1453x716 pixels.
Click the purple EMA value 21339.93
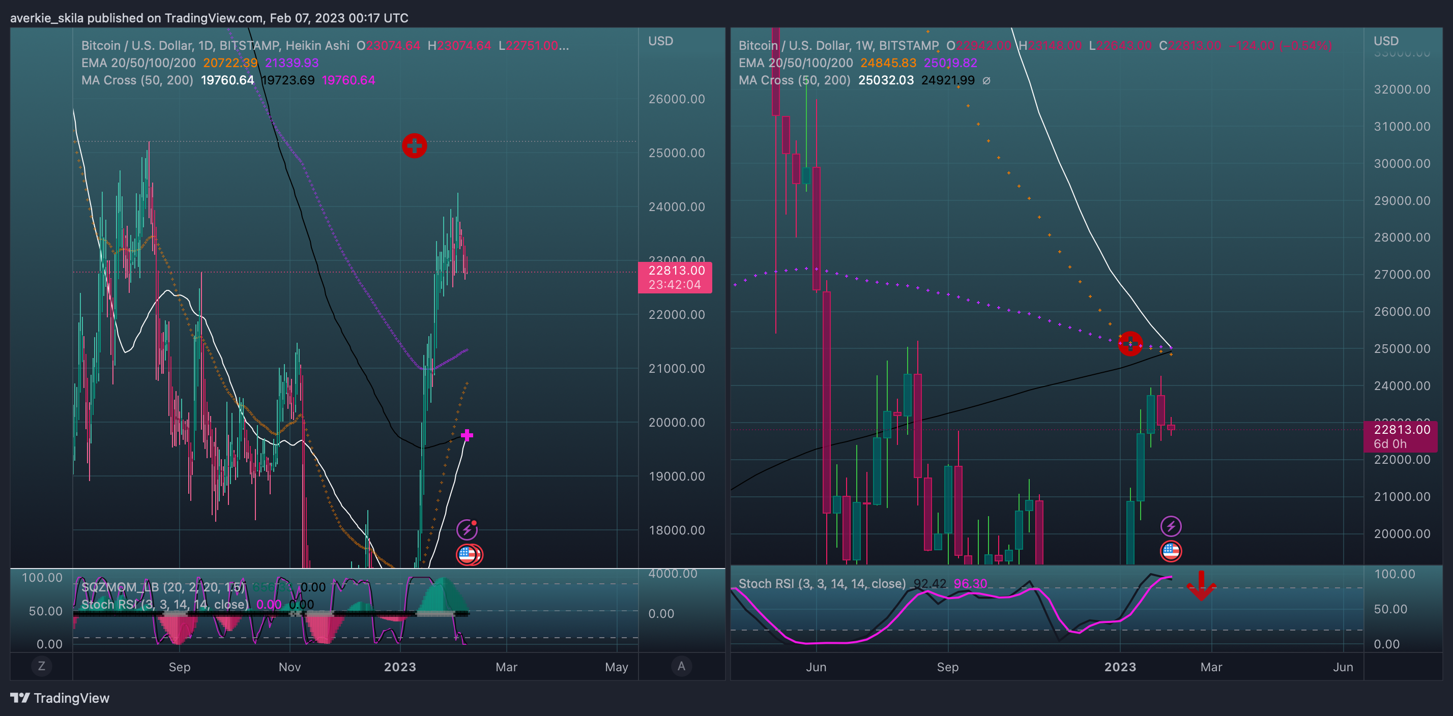(x=292, y=63)
